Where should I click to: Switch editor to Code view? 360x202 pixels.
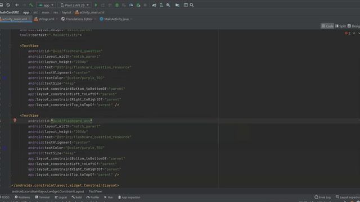pos(327,26)
